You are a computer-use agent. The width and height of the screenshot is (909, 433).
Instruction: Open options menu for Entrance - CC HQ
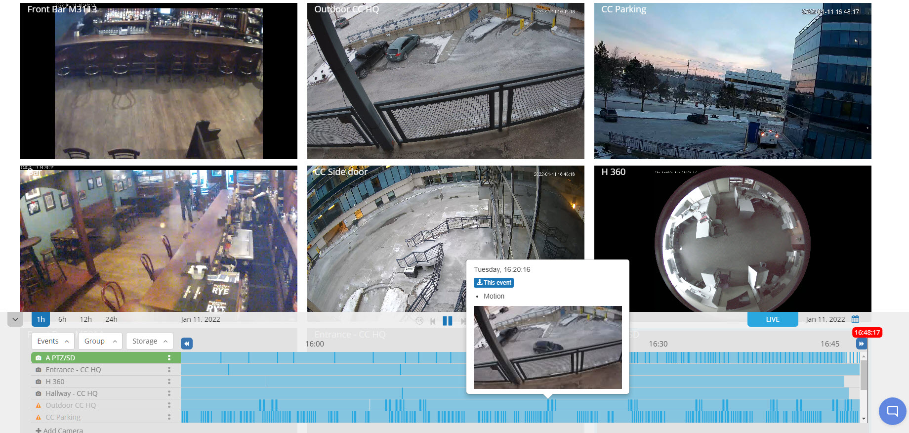[x=169, y=370]
